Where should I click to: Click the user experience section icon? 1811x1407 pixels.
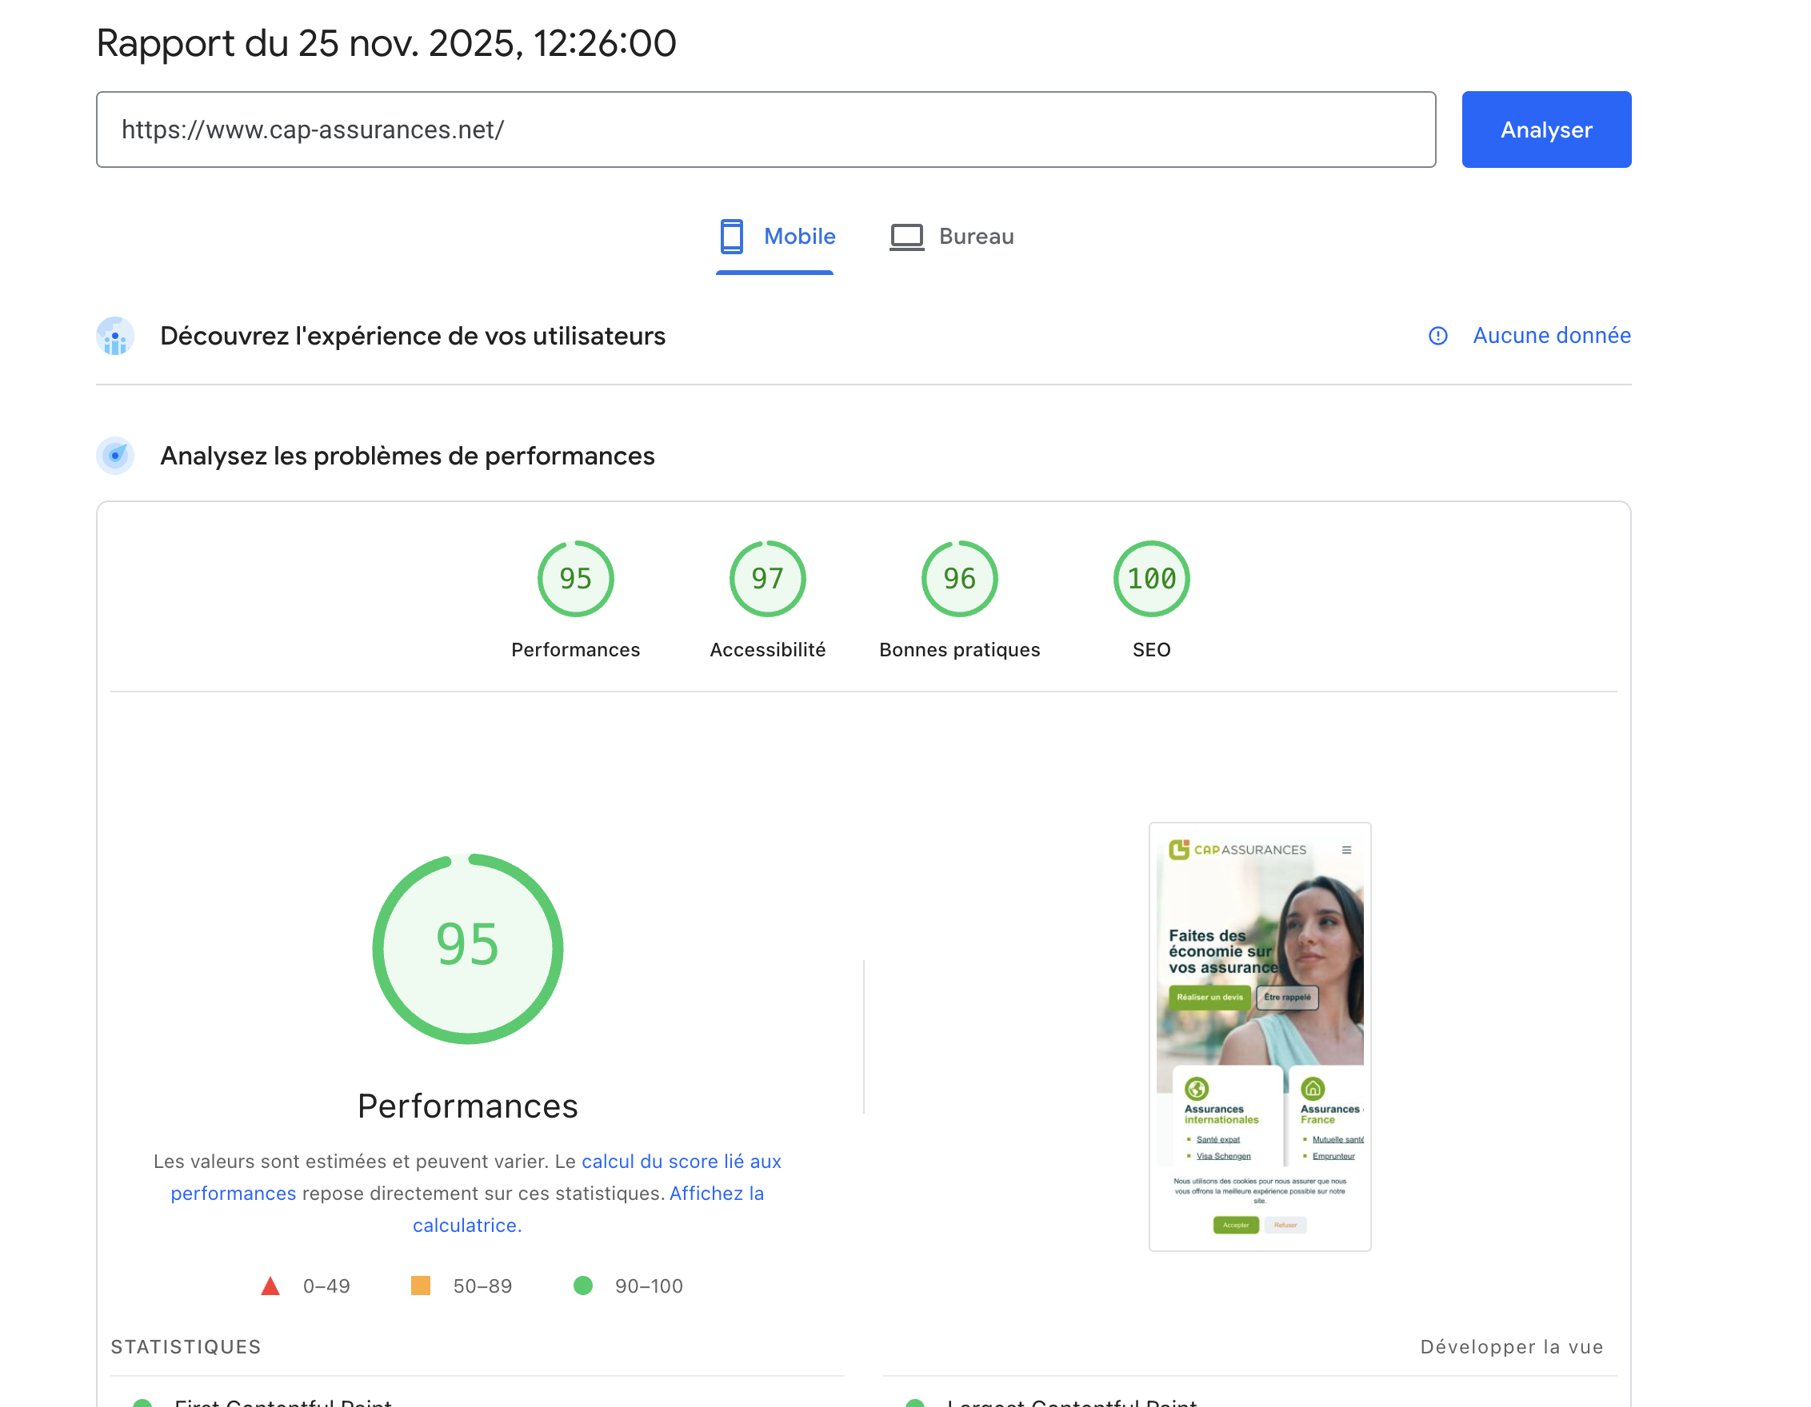[x=115, y=336]
